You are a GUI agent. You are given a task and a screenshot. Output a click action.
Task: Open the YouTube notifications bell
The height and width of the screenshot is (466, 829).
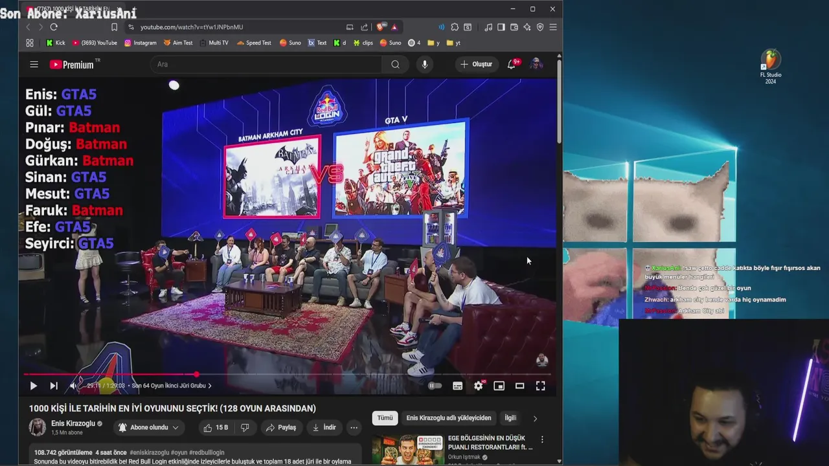tap(512, 64)
